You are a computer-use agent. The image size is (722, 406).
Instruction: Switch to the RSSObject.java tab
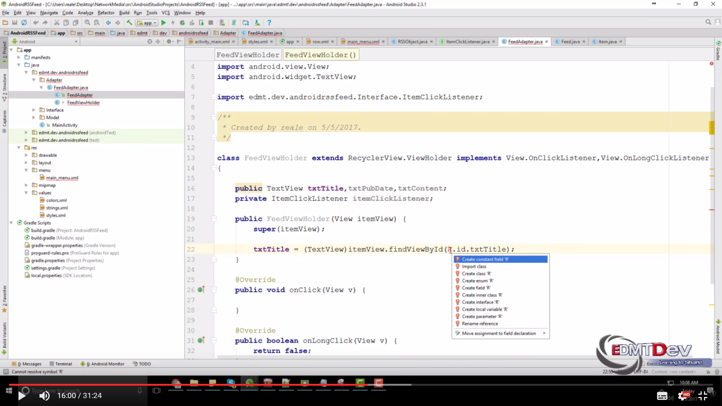pyautogui.click(x=412, y=42)
